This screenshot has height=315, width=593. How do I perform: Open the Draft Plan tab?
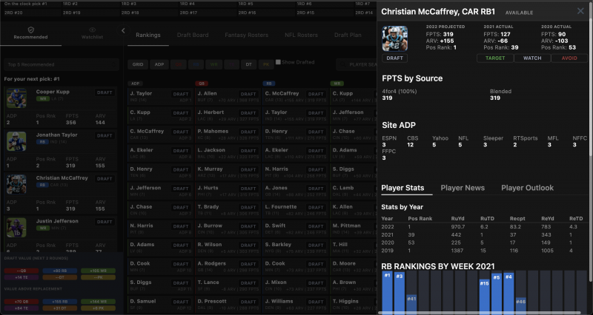tap(348, 35)
